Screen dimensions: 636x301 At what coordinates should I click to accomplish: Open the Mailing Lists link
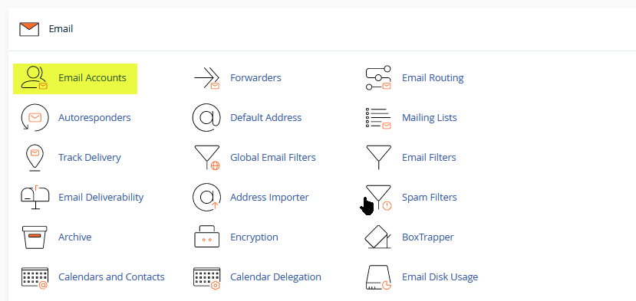[x=429, y=117]
